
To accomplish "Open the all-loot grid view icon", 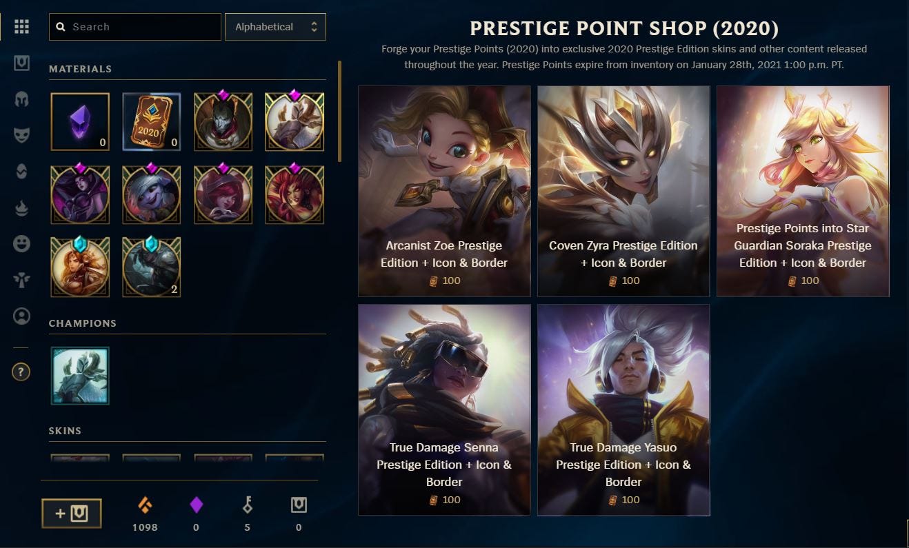I will [x=21, y=27].
